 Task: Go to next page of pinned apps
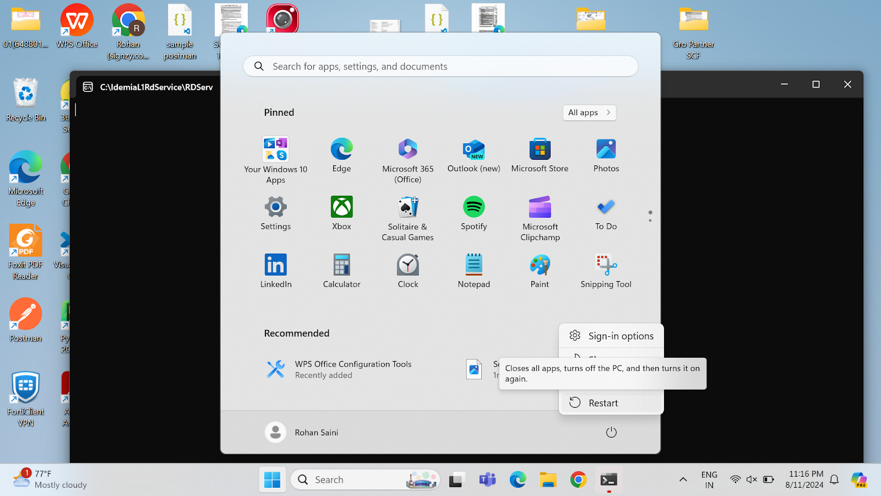[x=650, y=220]
